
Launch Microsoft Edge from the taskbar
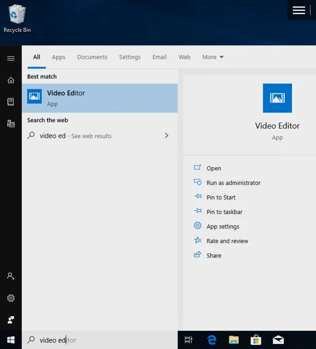point(212,340)
